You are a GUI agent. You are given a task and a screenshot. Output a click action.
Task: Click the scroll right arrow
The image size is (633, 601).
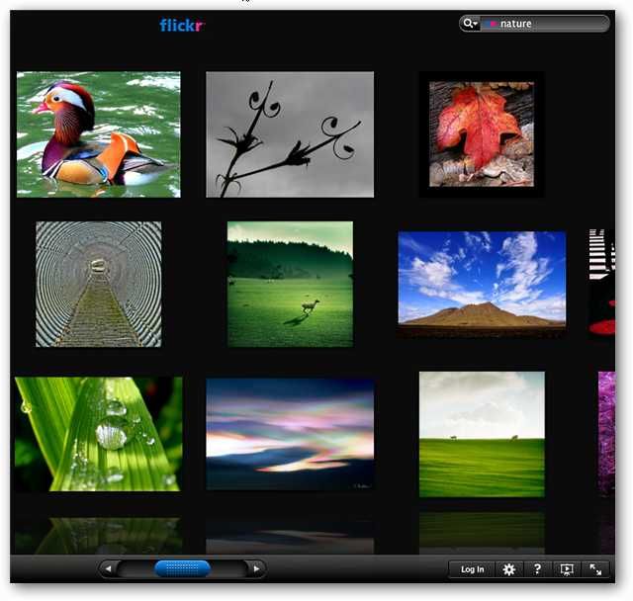[256, 568]
